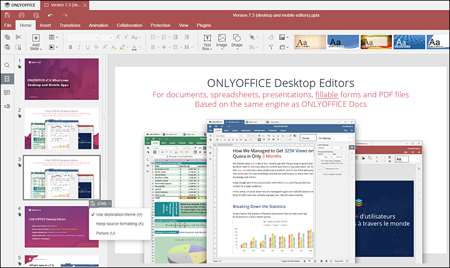Toggle Strikethrough formatting
The height and width of the screenshot is (268, 450).
pyautogui.click(x=96, y=47)
